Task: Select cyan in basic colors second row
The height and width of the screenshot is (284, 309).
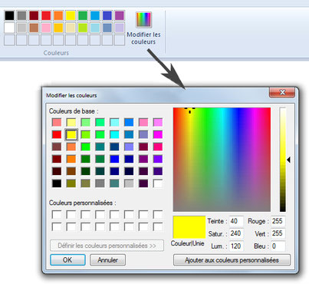Action: (114, 134)
